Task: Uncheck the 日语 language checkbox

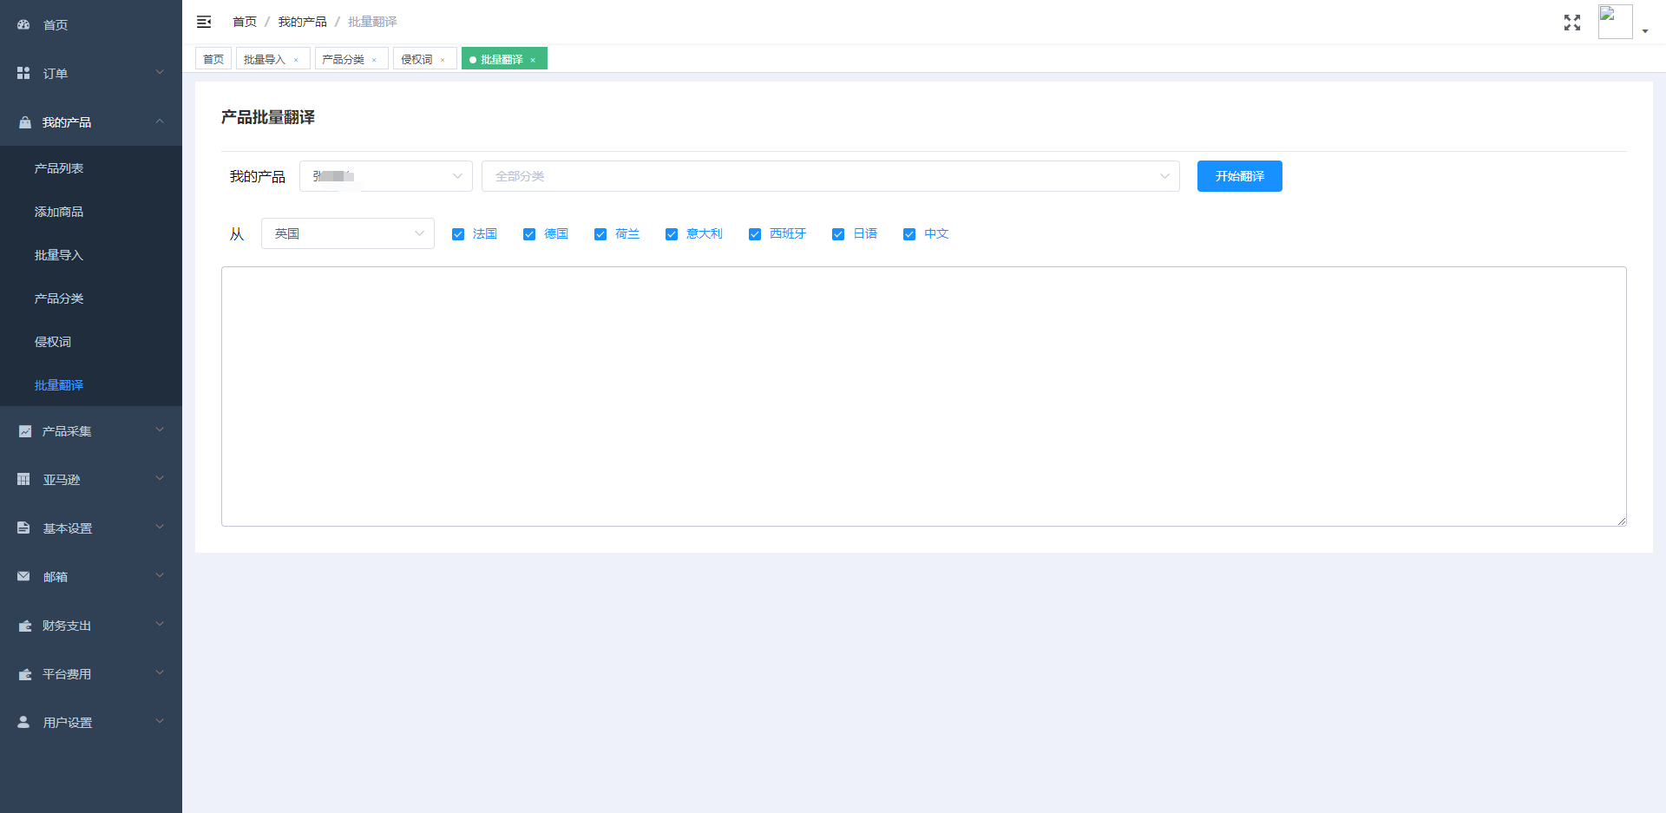Action: pos(838,234)
